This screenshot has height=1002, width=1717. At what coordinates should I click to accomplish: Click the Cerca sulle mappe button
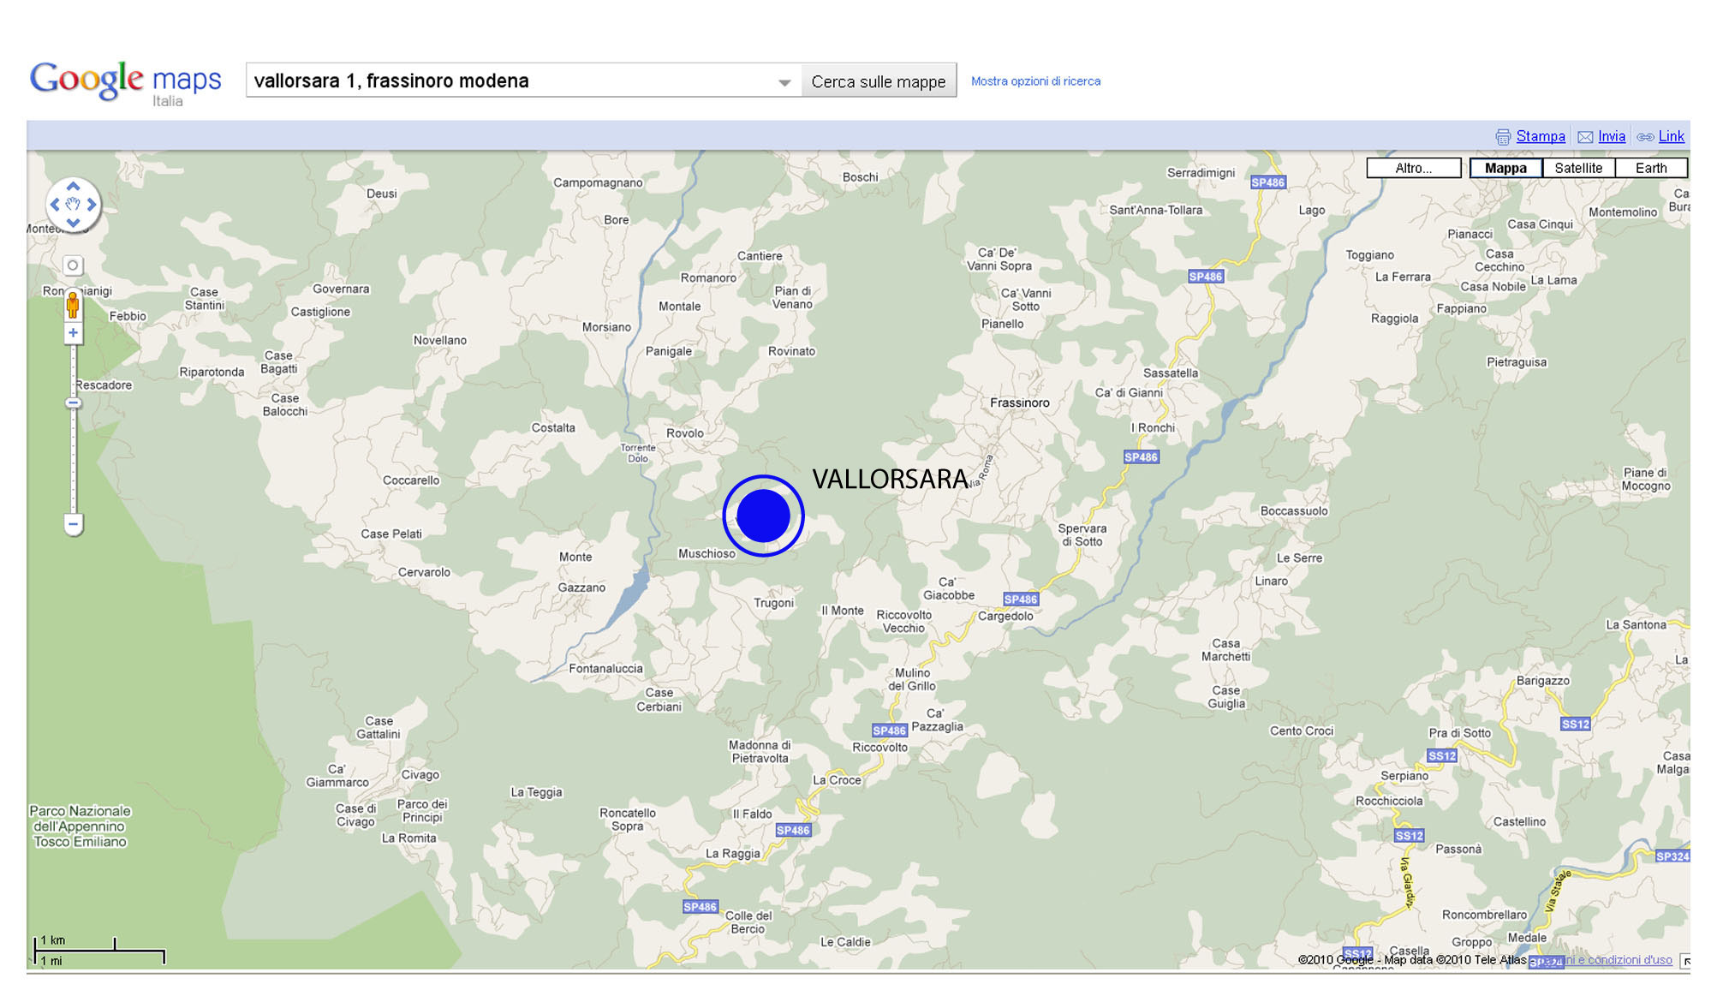(x=879, y=81)
